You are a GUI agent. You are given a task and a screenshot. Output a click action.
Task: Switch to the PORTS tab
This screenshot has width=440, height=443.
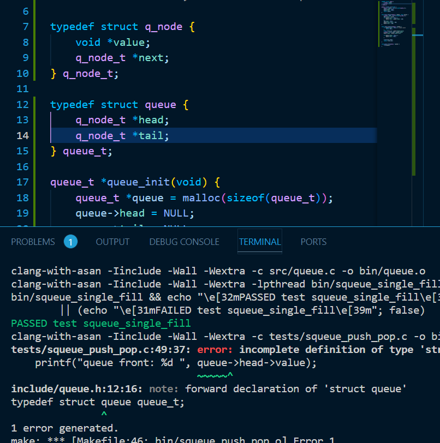pos(313,242)
